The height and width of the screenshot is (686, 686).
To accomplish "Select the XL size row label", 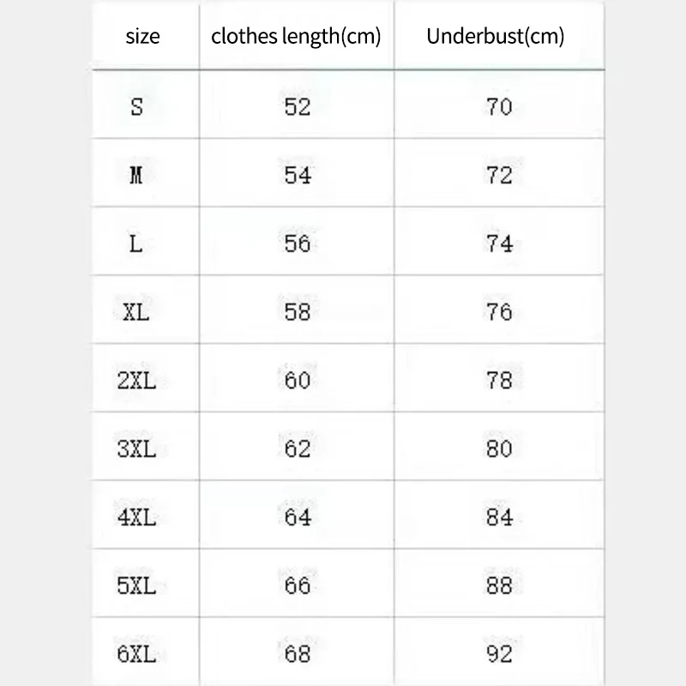I will click(x=135, y=312).
